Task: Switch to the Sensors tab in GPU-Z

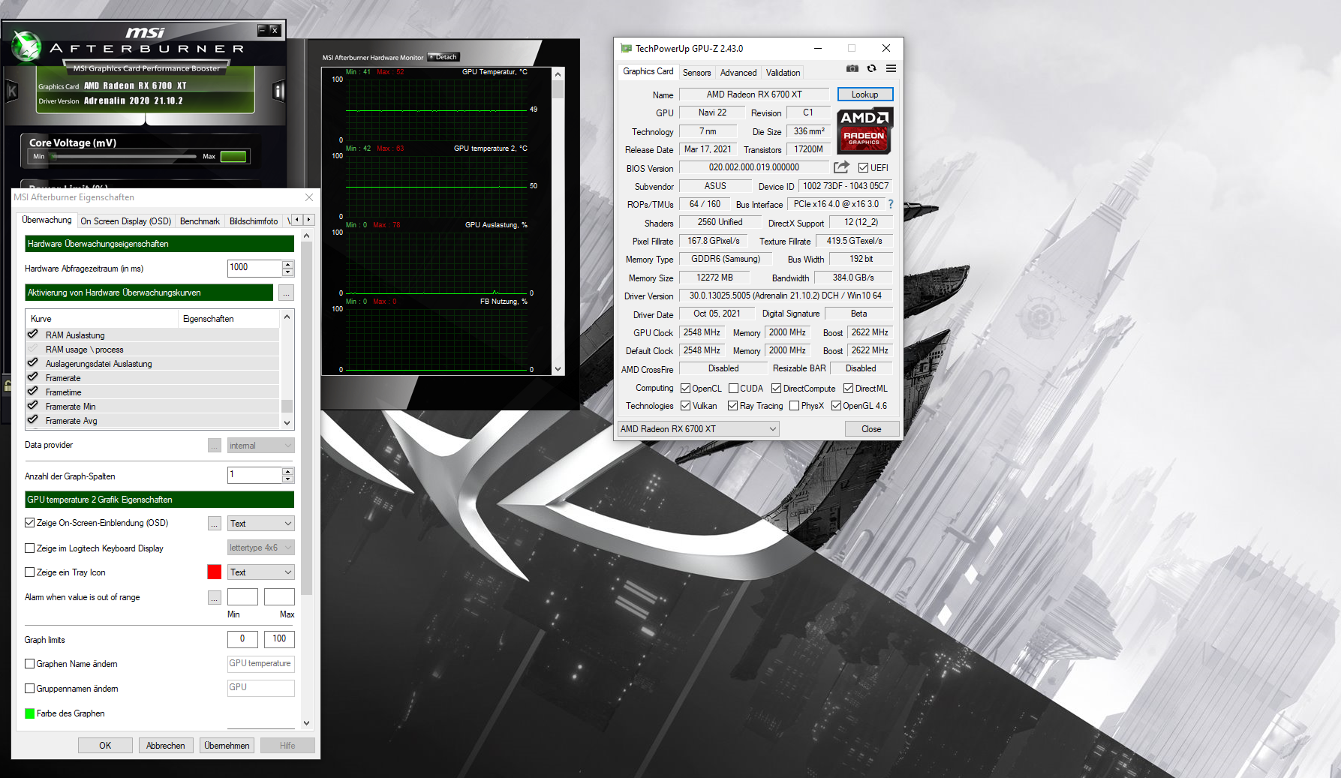Action: (x=696, y=73)
